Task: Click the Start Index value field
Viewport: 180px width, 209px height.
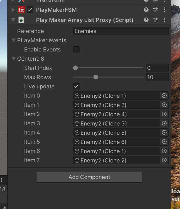Action: click(157, 68)
